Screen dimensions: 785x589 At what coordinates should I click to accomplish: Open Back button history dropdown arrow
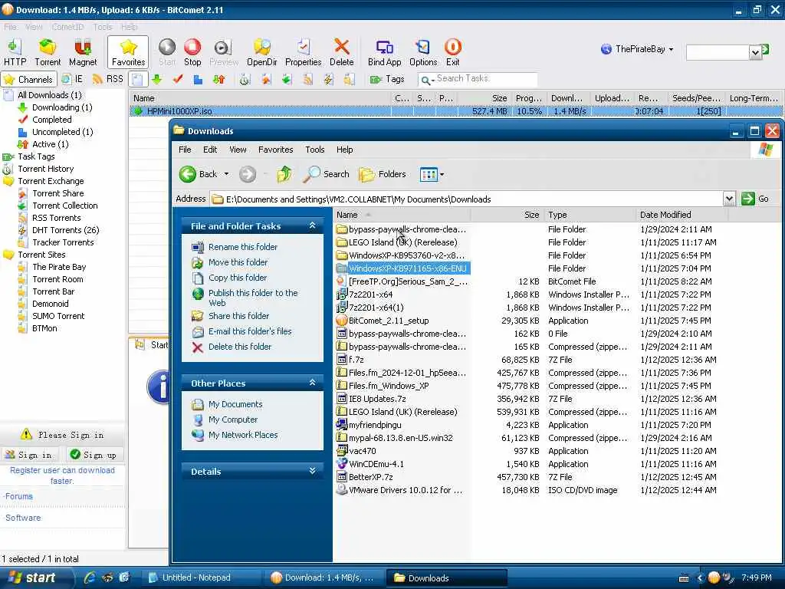point(226,174)
